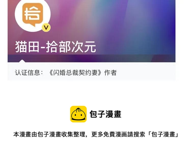Click the 本漫畫由包子漫畫收集整理 text
The height and width of the screenshot is (156, 191).
pos(49,134)
